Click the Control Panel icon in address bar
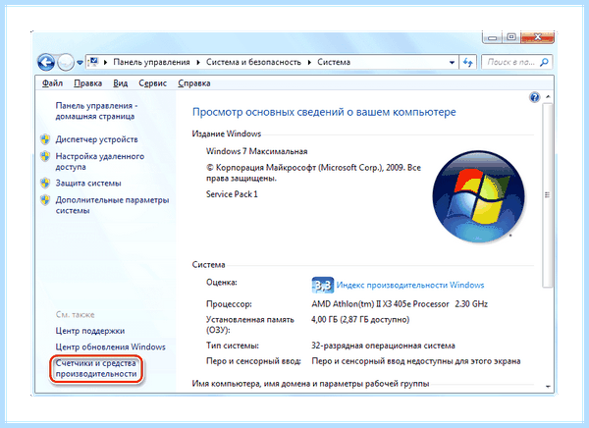Screen dimensions: 589x428 [x=93, y=62]
